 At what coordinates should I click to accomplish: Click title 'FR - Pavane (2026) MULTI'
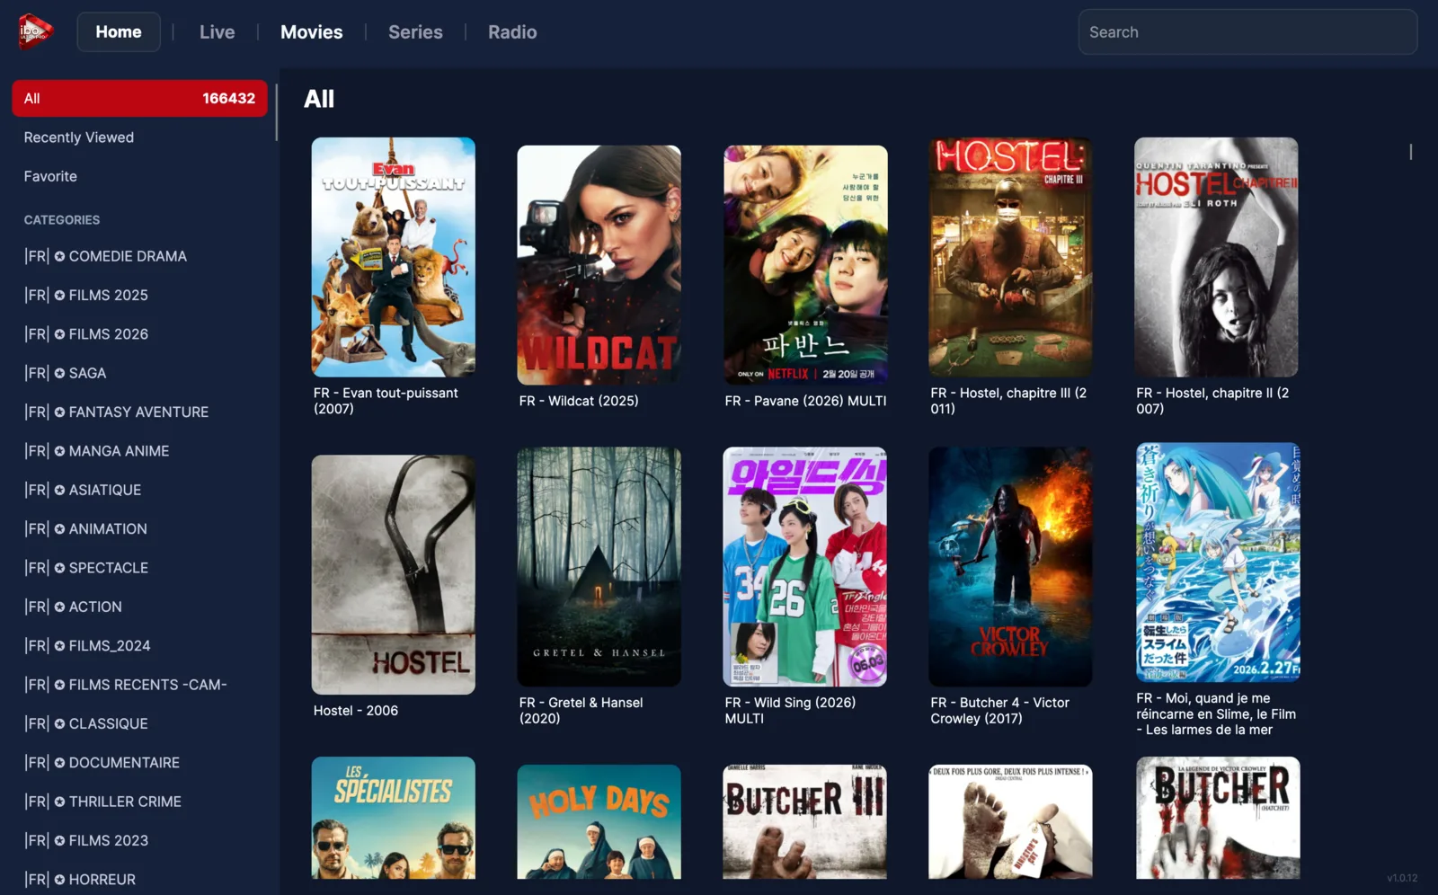pos(805,401)
